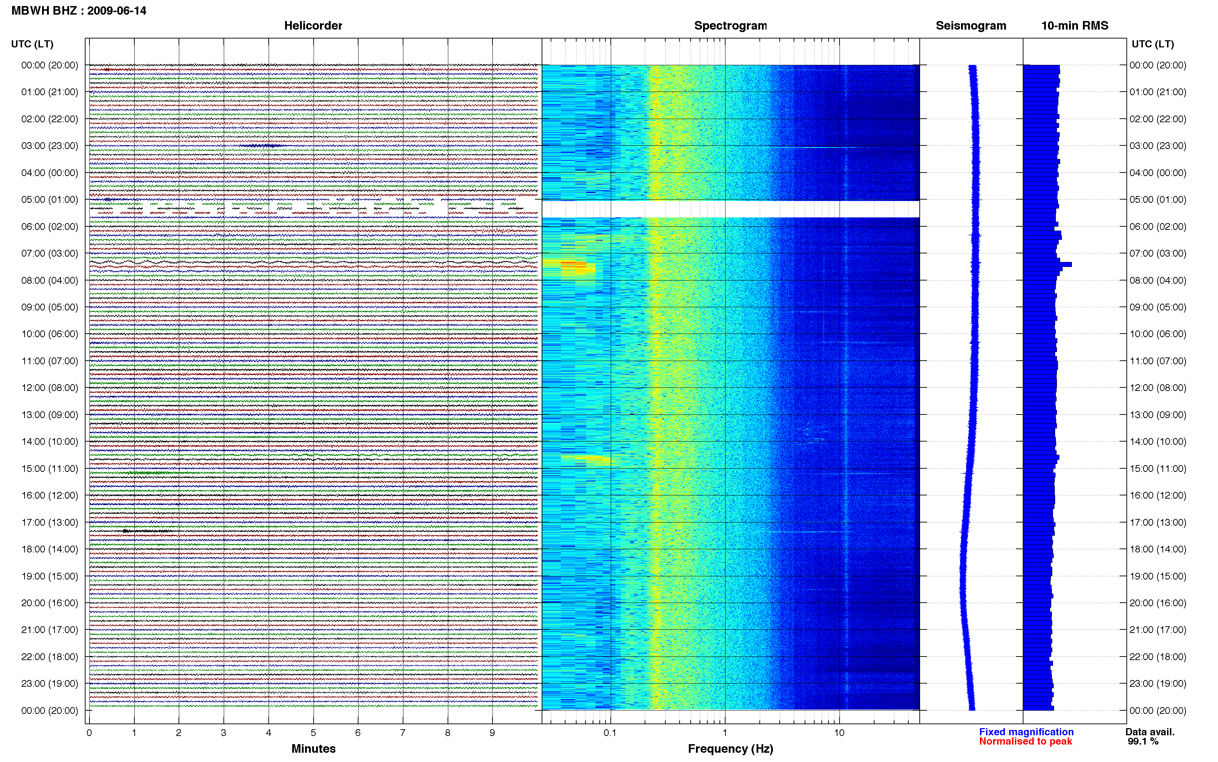1218x762 pixels.
Task: Click the '99.1 %' availability value
Action: point(1144,741)
